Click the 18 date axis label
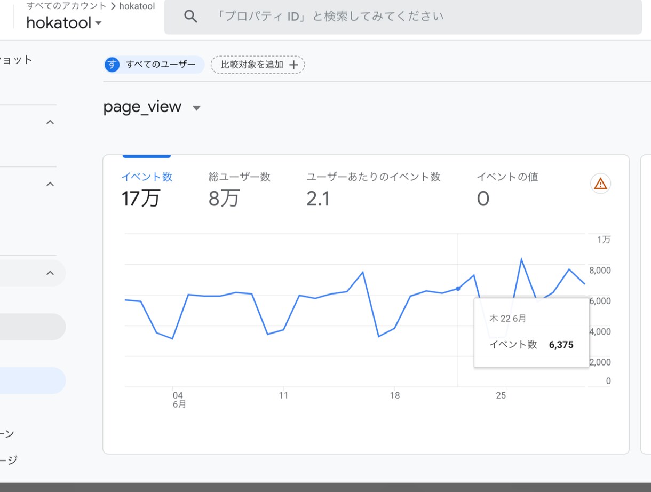The width and height of the screenshot is (651, 492). [395, 395]
